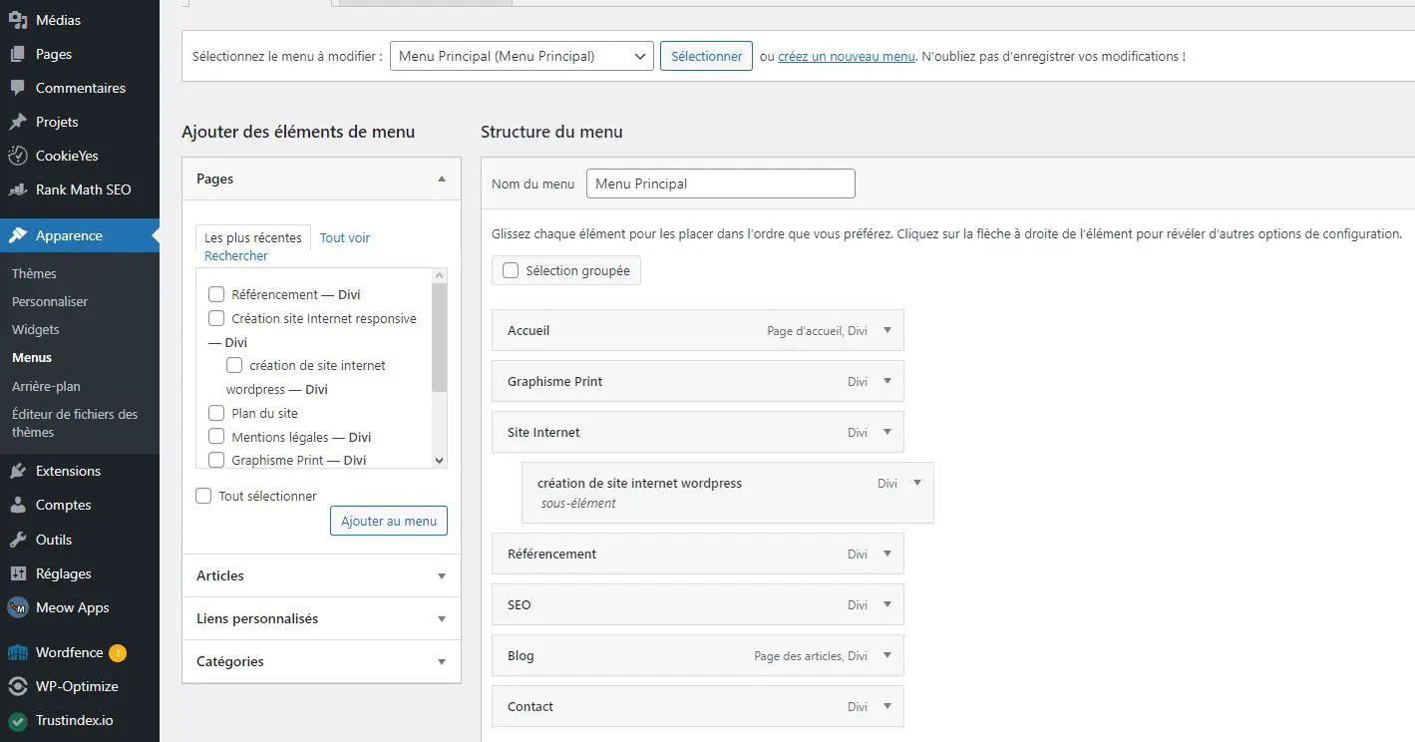Check the Graphisme Print page checkbox
Image resolution: width=1415 pixels, height=742 pixels.
[216, 460]
